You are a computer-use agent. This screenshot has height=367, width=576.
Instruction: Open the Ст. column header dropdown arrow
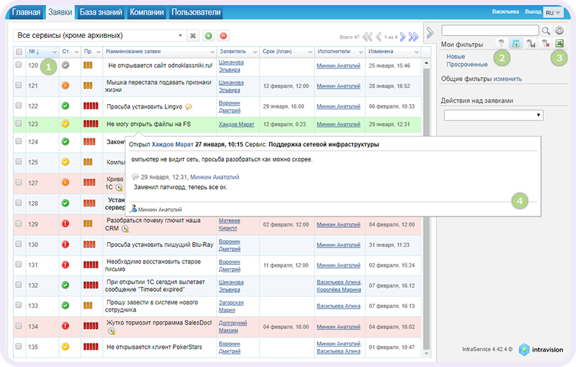77,52
